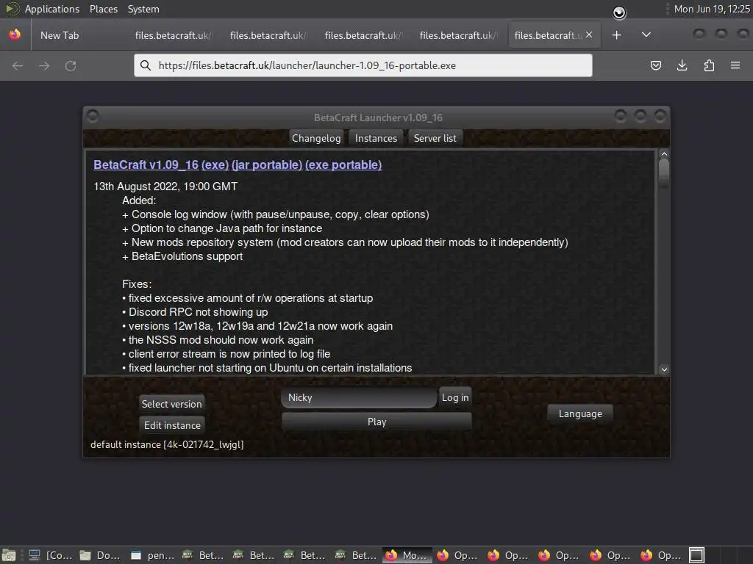Viewport: 753px width, 564px height.
Task: Open the pen... taskbar window item
Action: [153, 555]
